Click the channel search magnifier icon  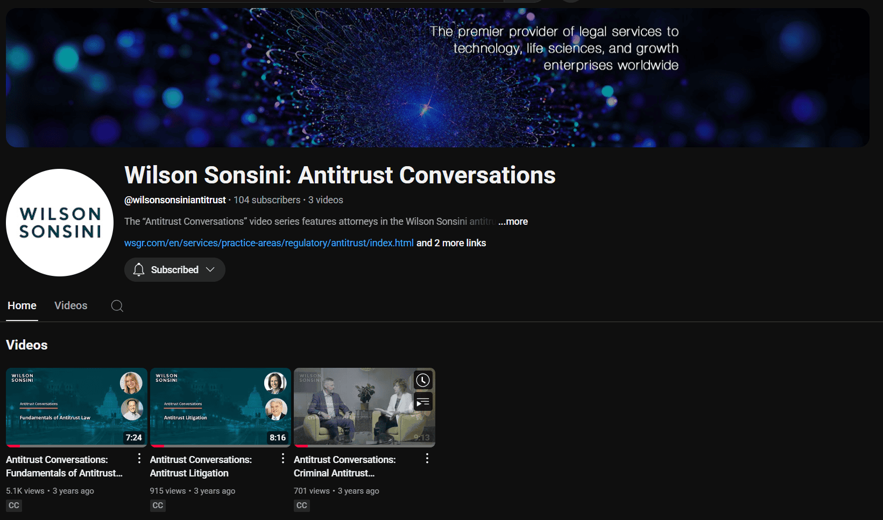(117, 306)
